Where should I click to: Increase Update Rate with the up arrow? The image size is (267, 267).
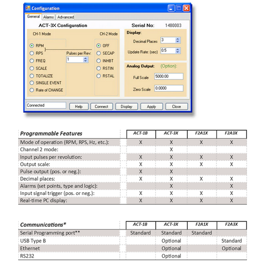(x=178, y=49)
